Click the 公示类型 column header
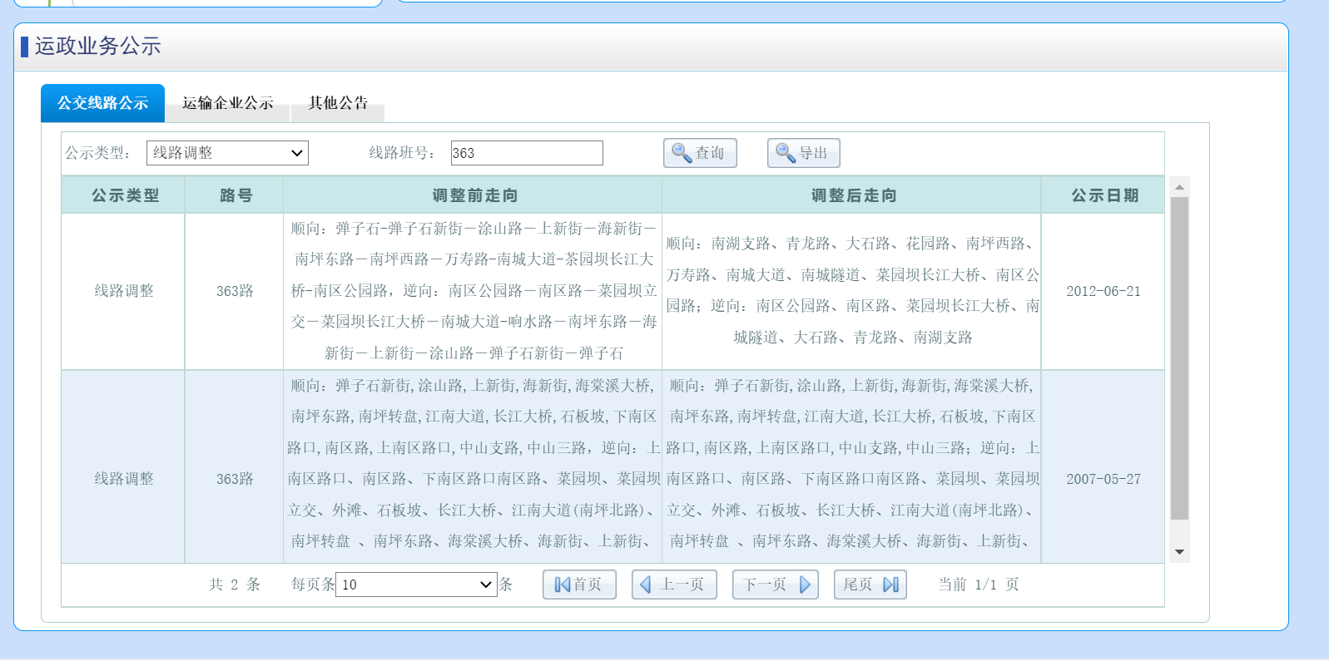 coord(124,195)
